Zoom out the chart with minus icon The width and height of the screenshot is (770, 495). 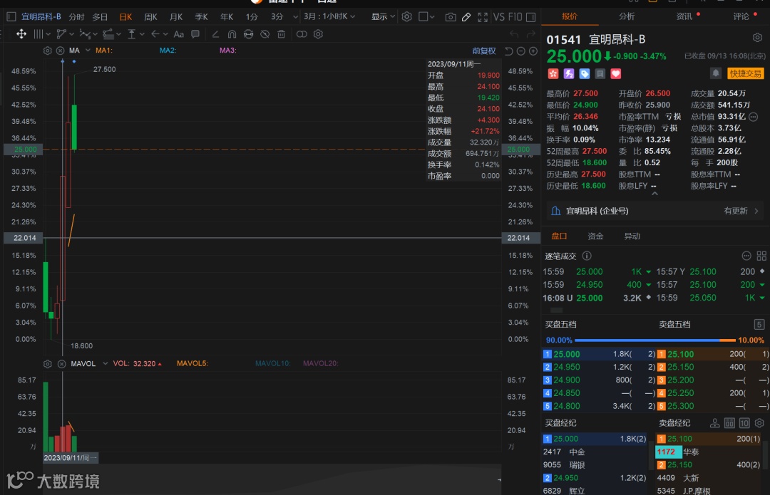[x=521, y=51]
